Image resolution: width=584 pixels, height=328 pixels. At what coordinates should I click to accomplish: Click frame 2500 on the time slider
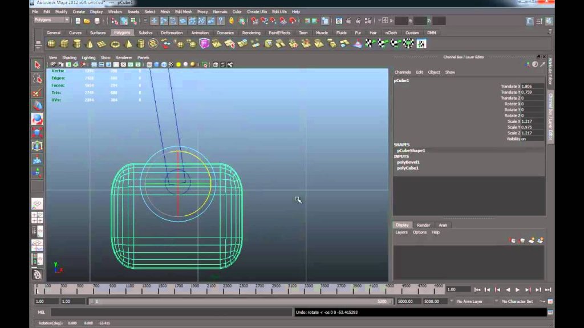(x=244, y=289)
